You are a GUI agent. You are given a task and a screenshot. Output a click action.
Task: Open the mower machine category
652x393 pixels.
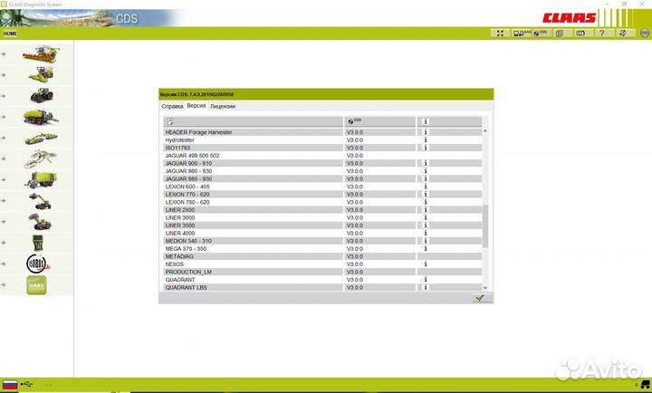click(41, 138)
